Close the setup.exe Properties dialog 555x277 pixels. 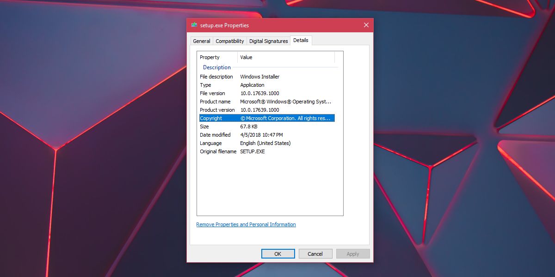coord(366,25)
